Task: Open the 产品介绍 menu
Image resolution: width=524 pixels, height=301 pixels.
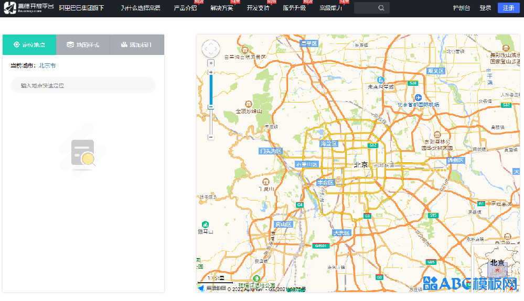Action: 185,8
